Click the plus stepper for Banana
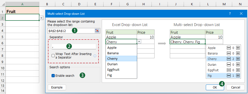This screenshot has height=94, width=248. [238, 53]
